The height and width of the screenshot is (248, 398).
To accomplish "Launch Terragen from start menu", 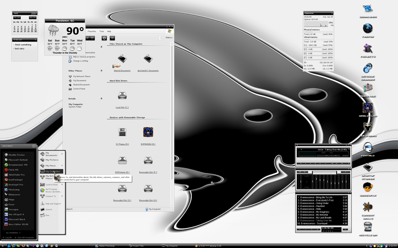I will 12,210.
